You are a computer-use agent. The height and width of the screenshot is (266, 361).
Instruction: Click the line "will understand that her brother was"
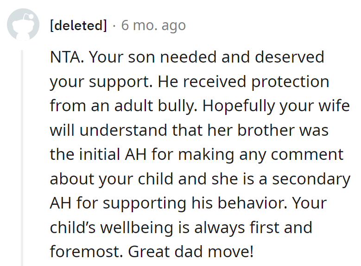point(189,130)
